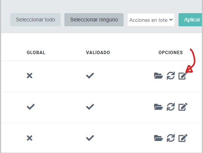Click the Seleccionar todo button
Image resolution: width=203 pixels, height=153 pixels.
(35, 20)
